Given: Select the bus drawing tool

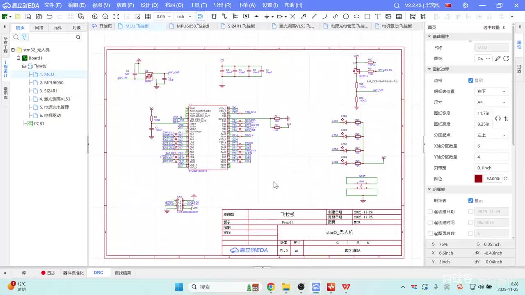Looking at the screenshot, I should (x=235, y=17).
